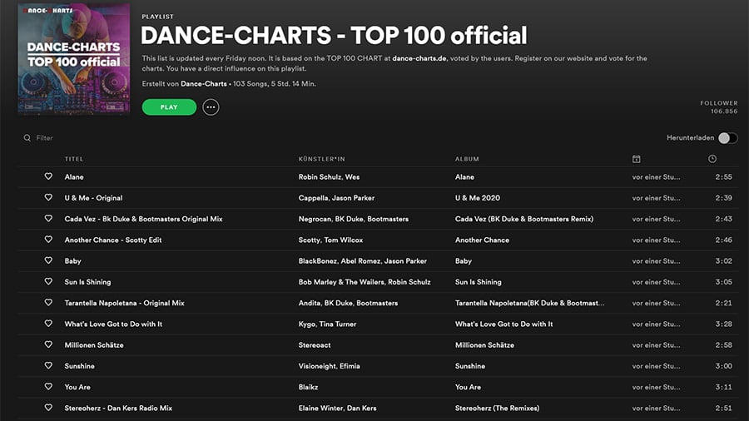Open artists Andita, BK Duke, Bootmasters
This screenshot has width=749, height=421.
pos(348,303)
